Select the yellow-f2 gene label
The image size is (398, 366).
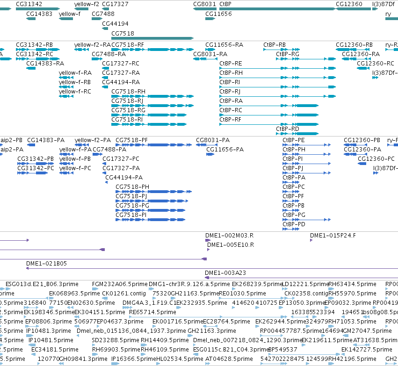pos(87,4)
